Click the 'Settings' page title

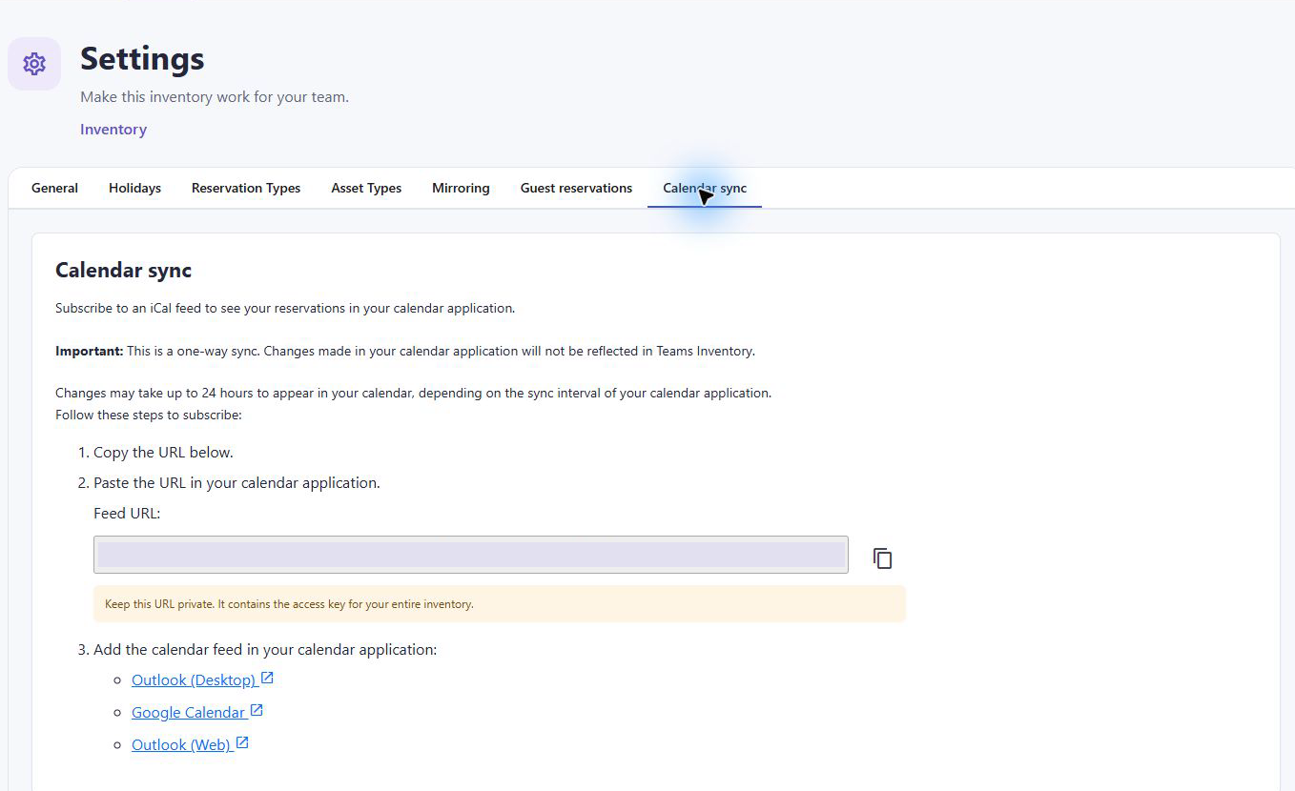142,59
